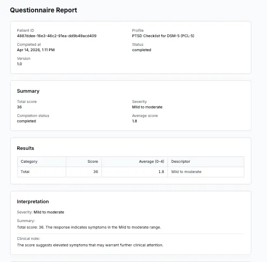267x262 pixels.
Task: Click the Severity line in Interpretation
Action: (40, 212)
